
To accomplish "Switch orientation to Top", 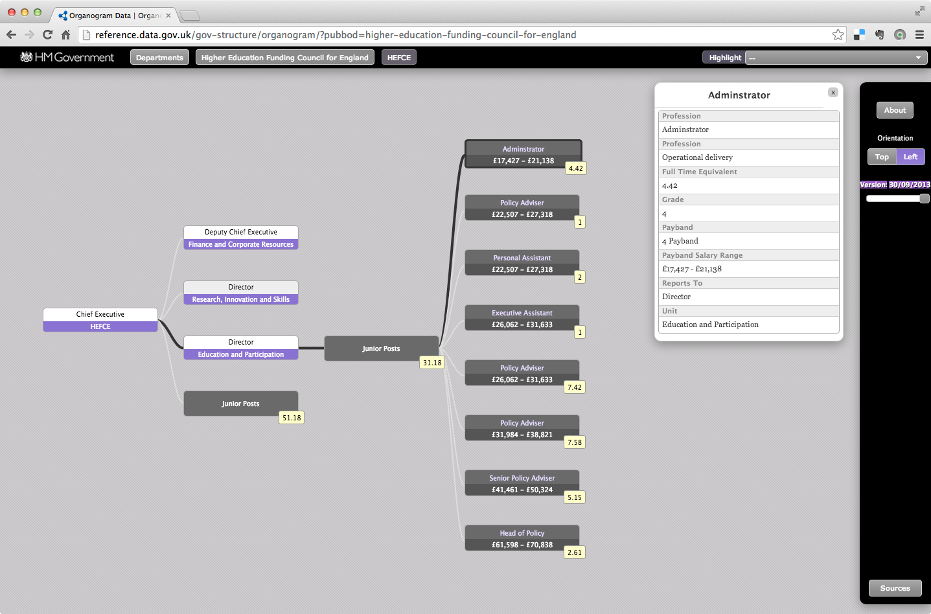I will 882,157.
